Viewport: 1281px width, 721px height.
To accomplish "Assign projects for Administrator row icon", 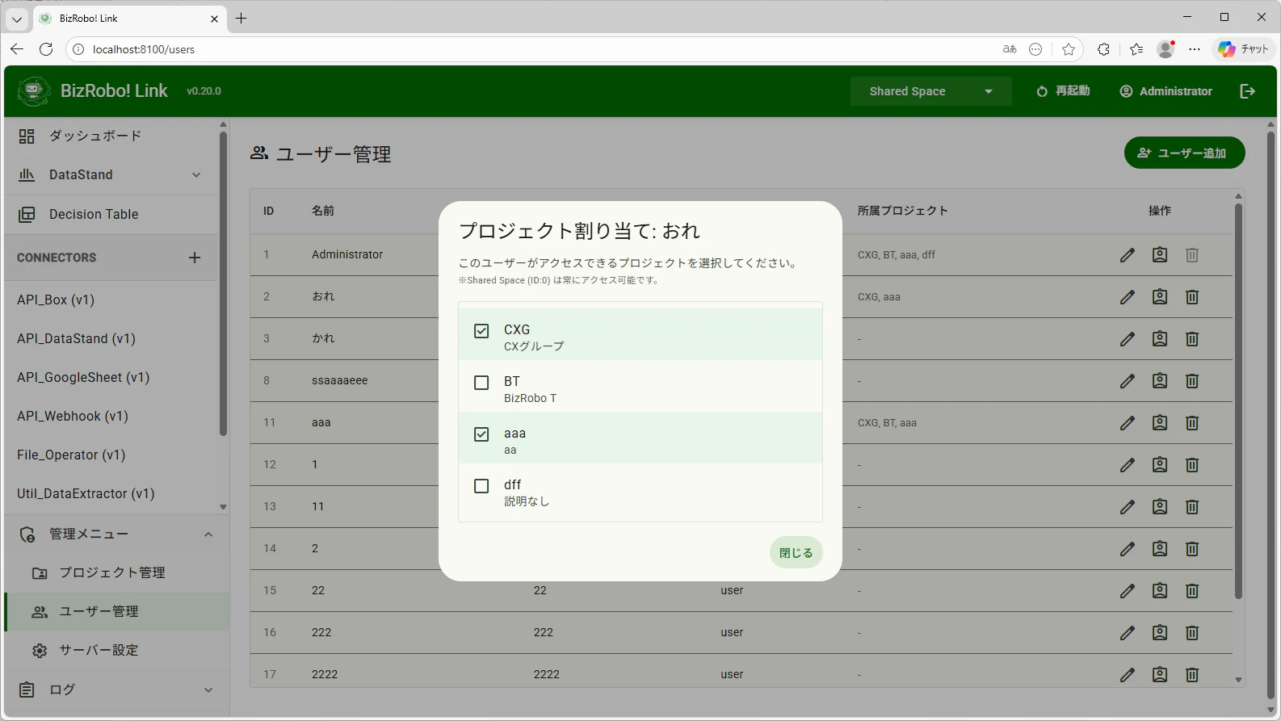I will [x=1160, y=255].
